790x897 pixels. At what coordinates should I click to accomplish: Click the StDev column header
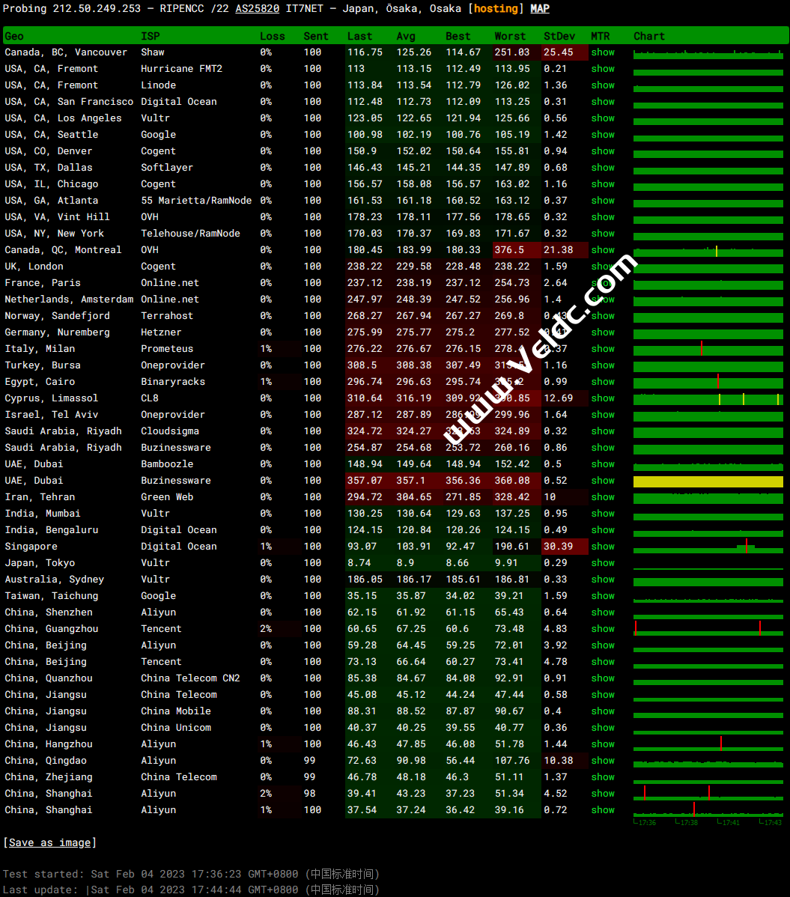tap(559, 36)
